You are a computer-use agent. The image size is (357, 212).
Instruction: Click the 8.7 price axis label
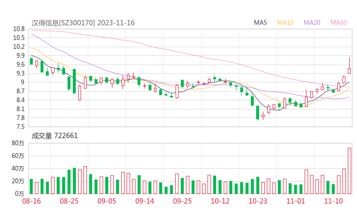(20, 91)
